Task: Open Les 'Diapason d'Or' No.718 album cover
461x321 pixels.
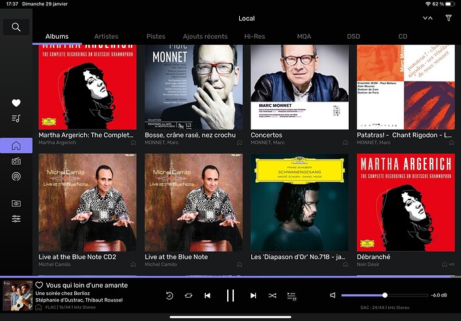Action: (299, 202)
